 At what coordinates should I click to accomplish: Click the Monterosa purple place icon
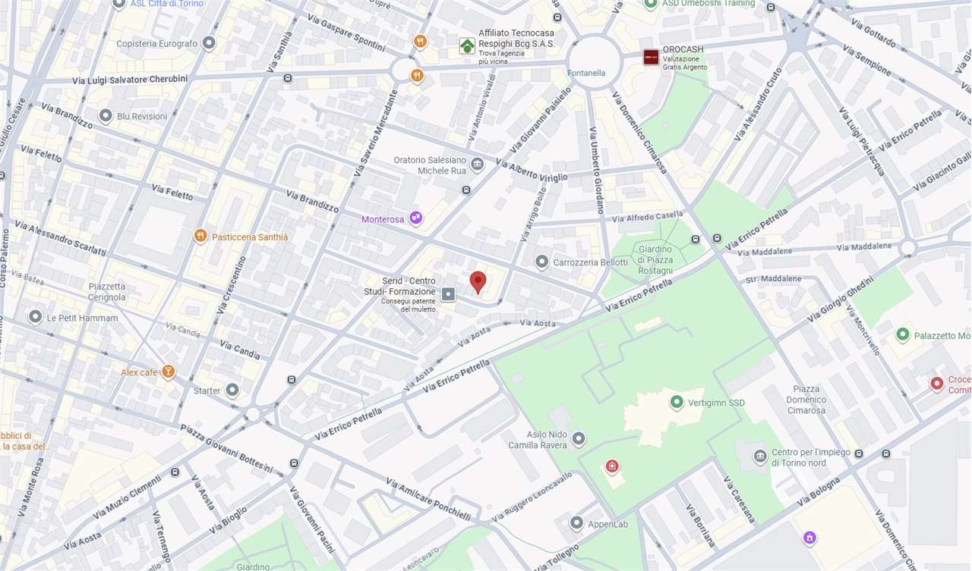[415, 218]
